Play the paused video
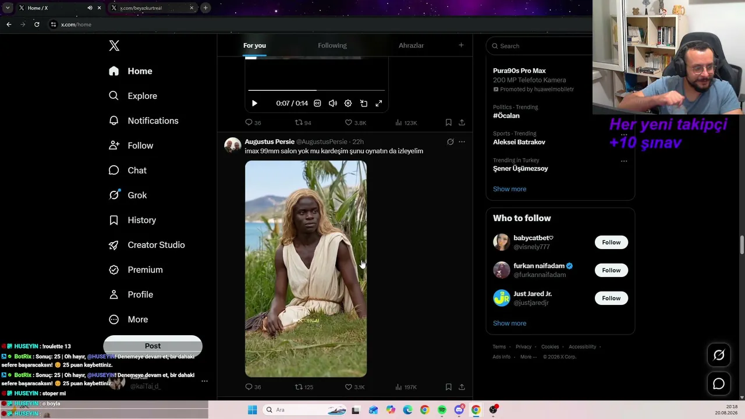745x419 pixels. pyautogui.click(x=254, y=103)
